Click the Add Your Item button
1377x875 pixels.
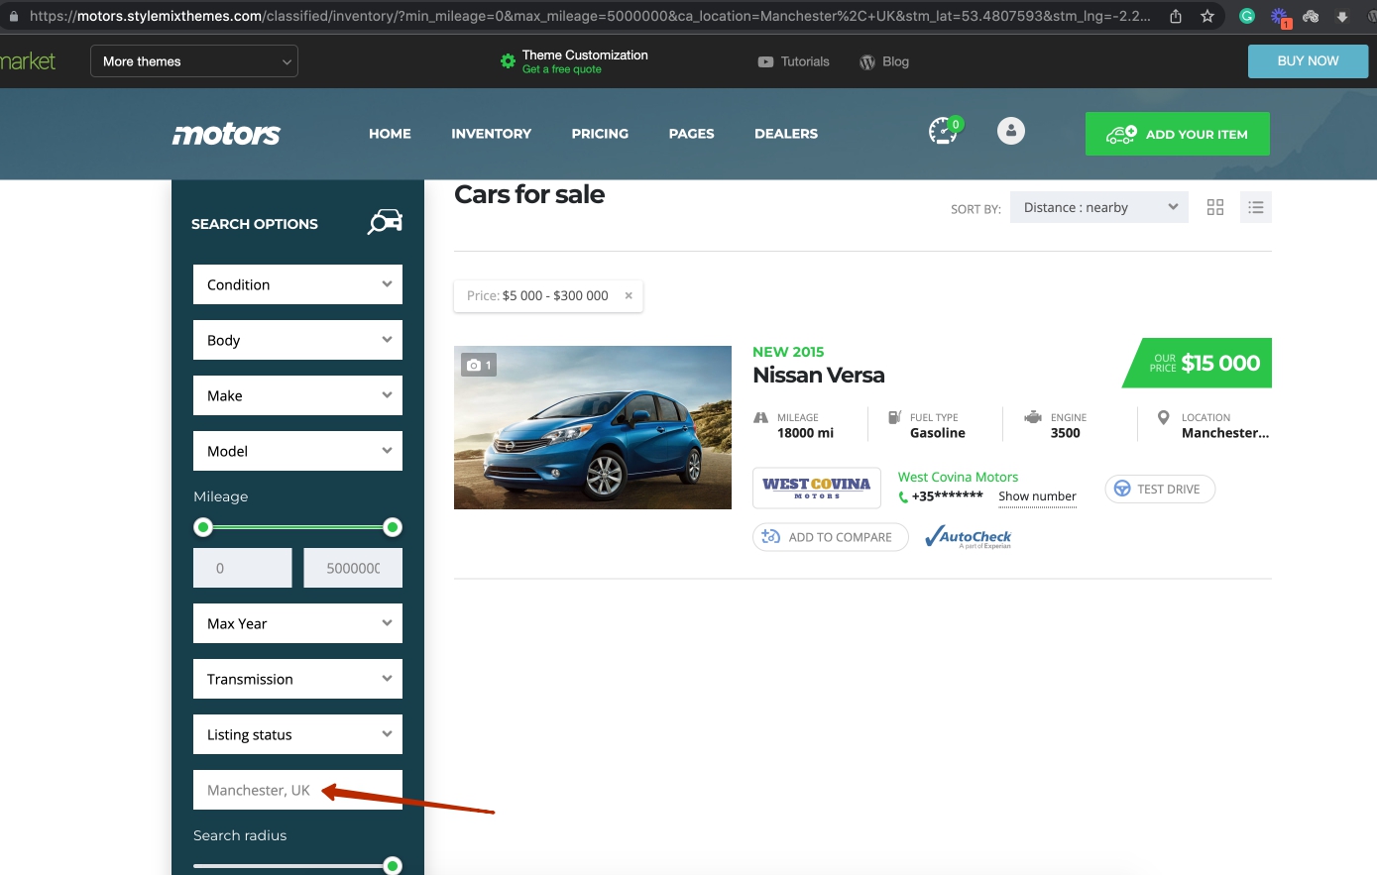click(1177, 134)
